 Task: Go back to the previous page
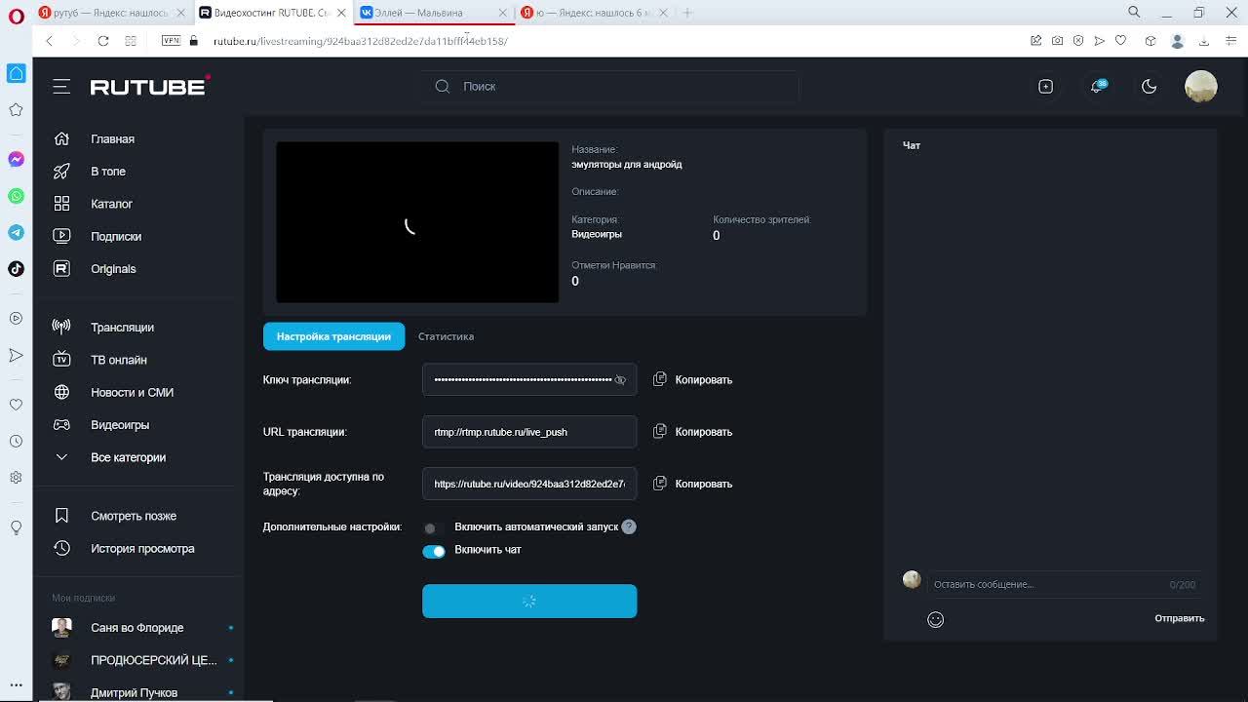click(50, 41)
